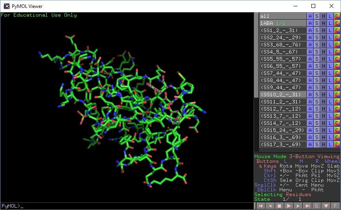Enable the SS16_3_-_69 selection
This screenshot has width=341, height=210.
283,137
